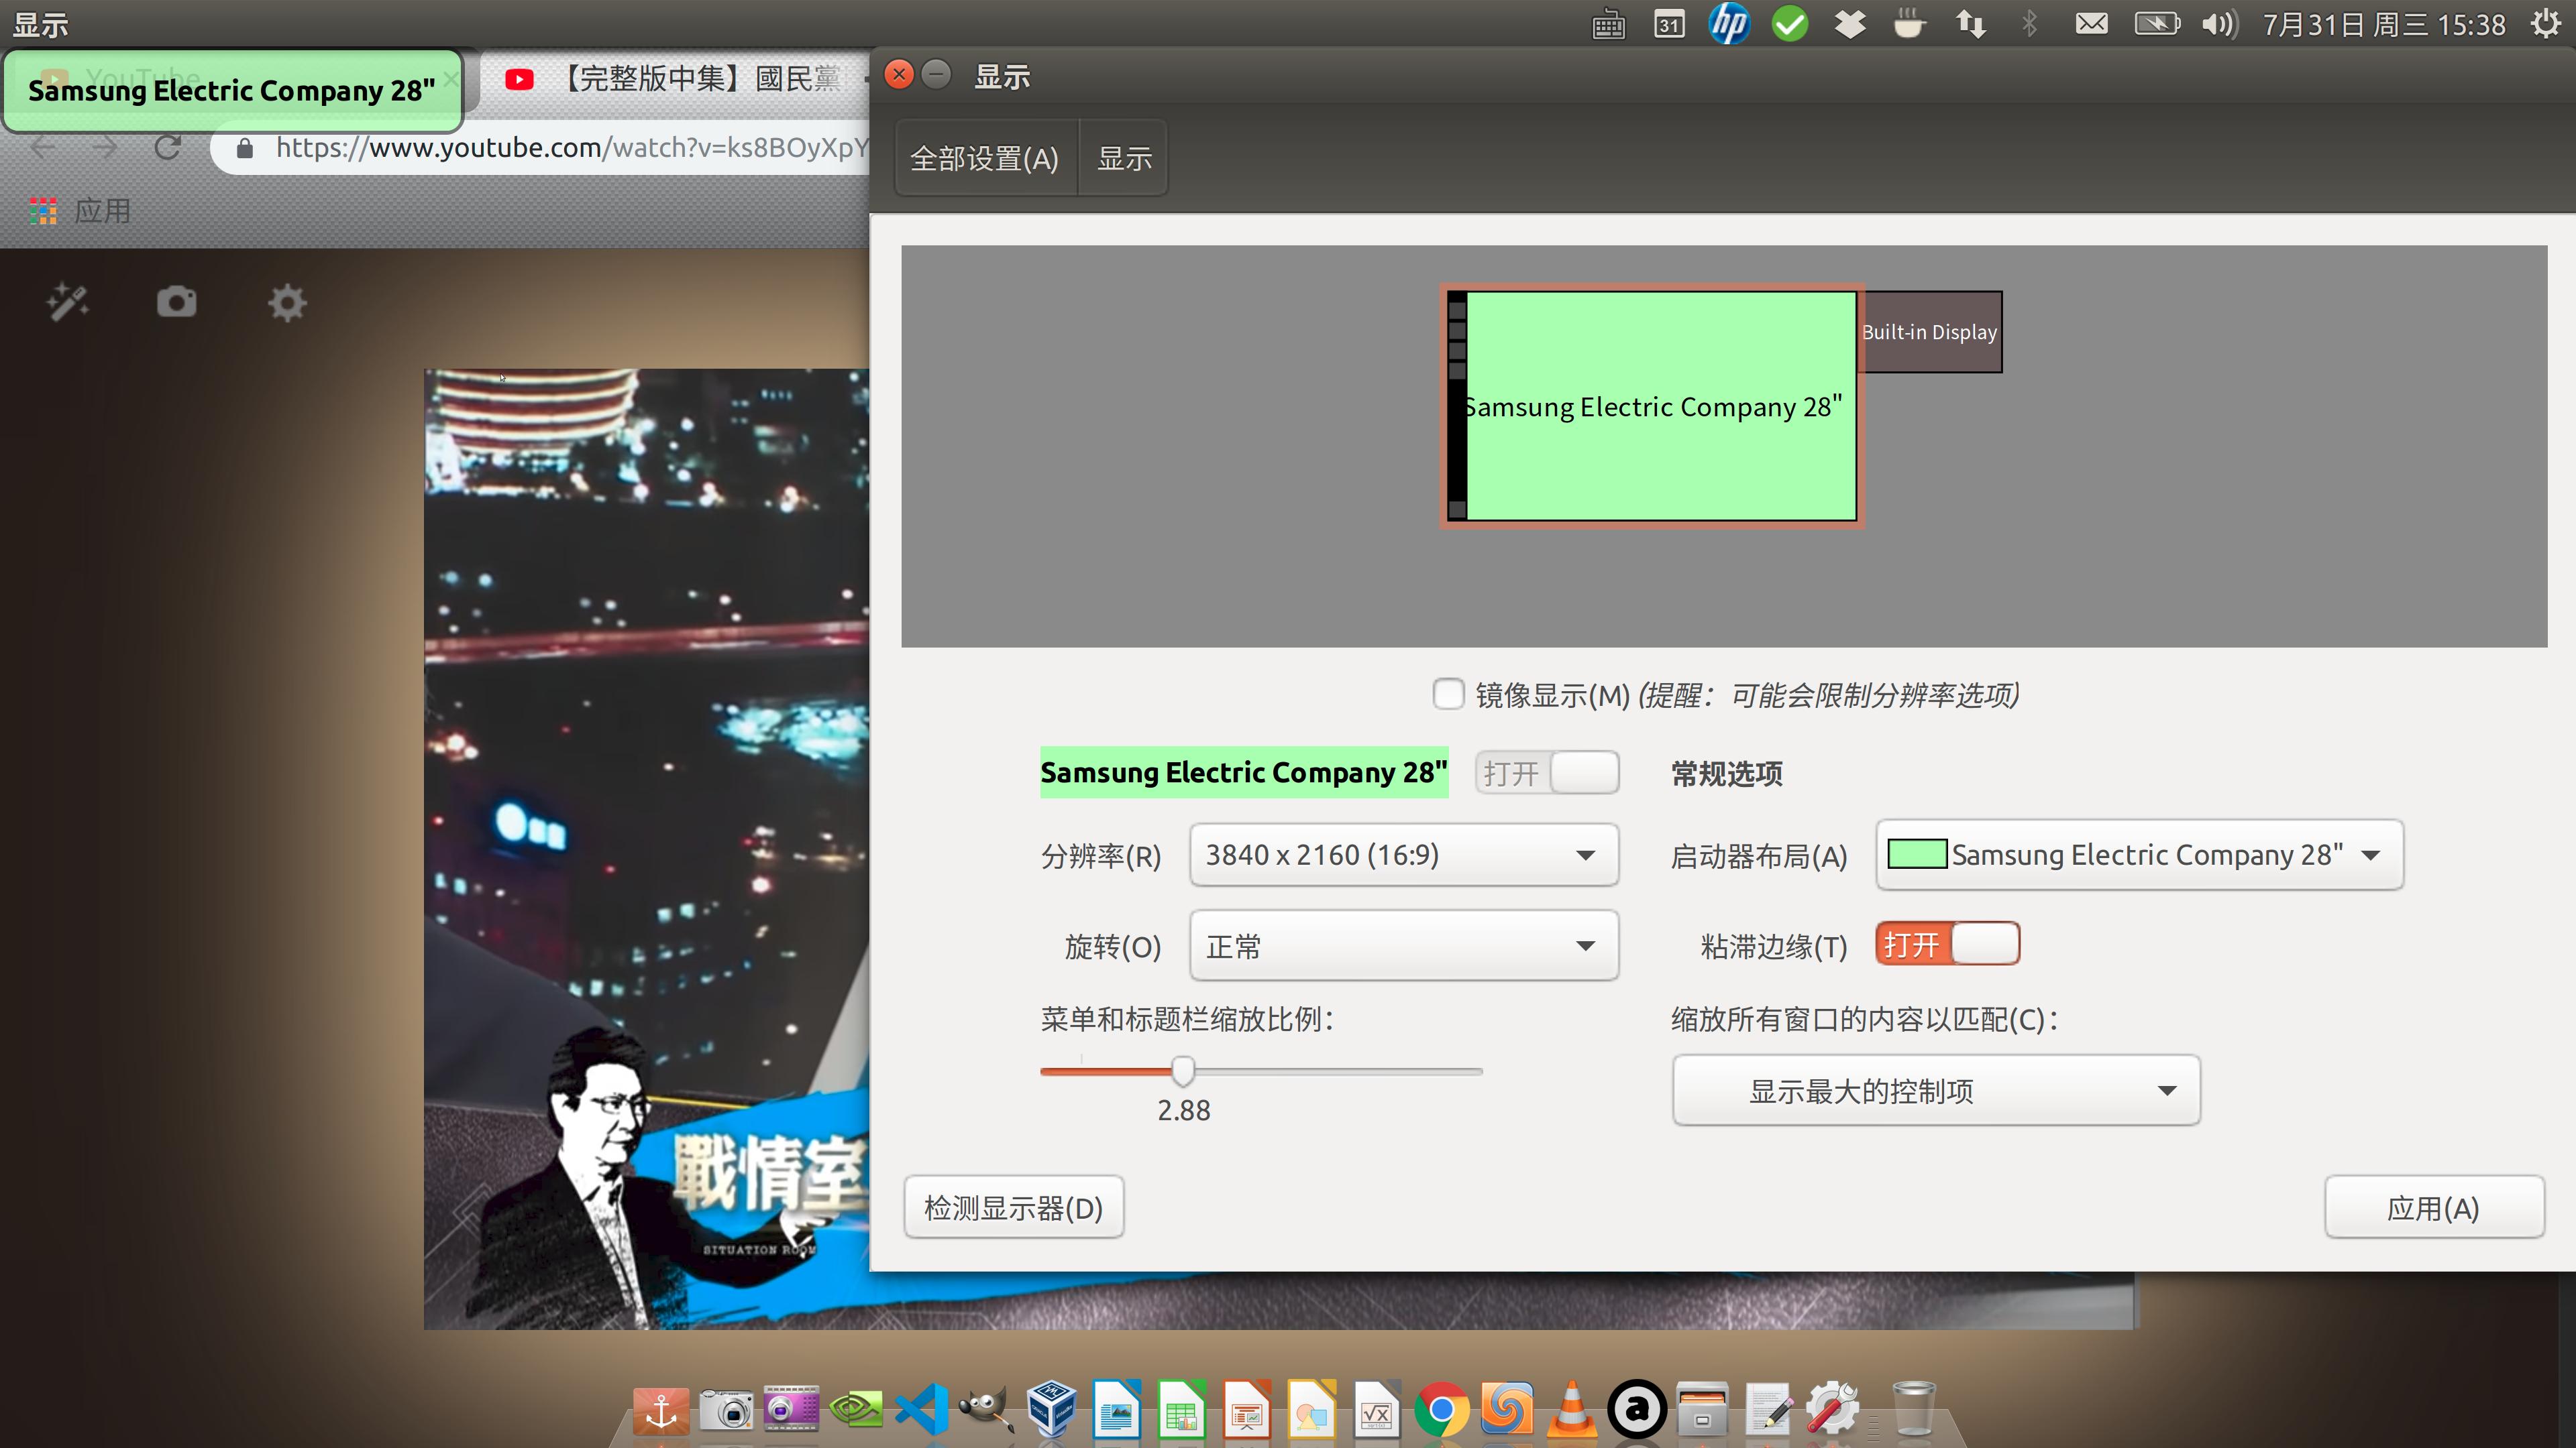Click the camera snapshot icon
This screenshot has height=1448, width=2576.
coord(177,302)
